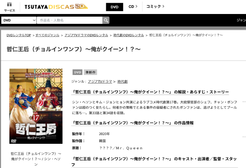Click the 時代劇 genre link
Screen dimensions: 246x168
pos(123,82)
